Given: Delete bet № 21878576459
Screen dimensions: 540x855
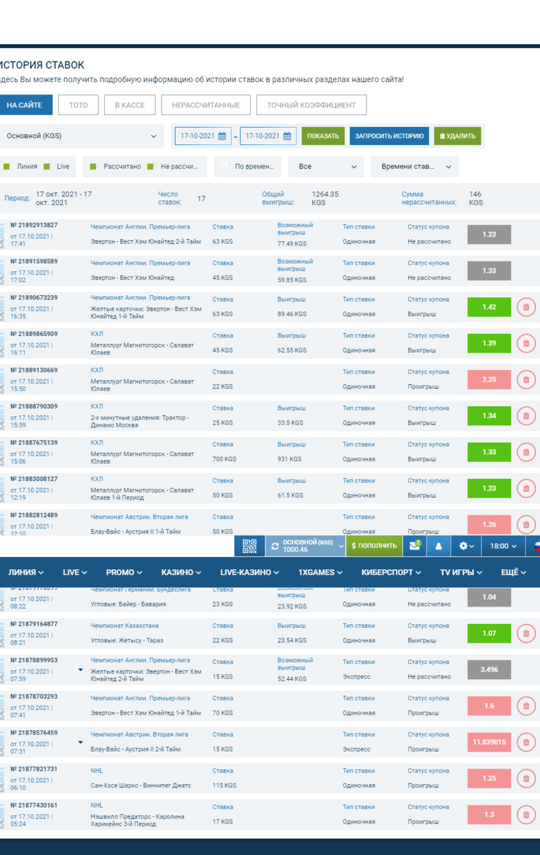Looking at the screenshot, I should [526, 742].
